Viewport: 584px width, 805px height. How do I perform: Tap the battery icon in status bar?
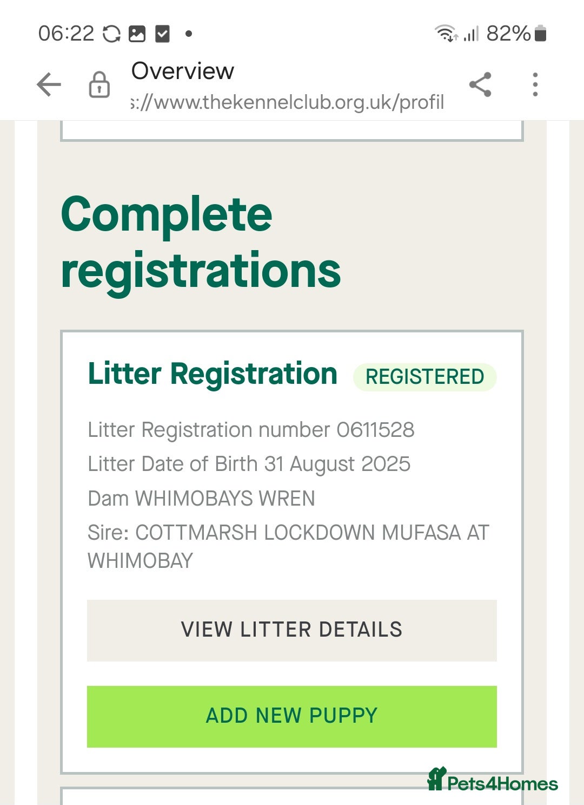(540, 34)
